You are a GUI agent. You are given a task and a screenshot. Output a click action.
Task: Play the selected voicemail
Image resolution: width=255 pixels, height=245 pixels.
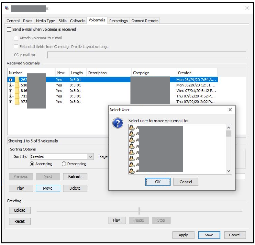(21, 188)
